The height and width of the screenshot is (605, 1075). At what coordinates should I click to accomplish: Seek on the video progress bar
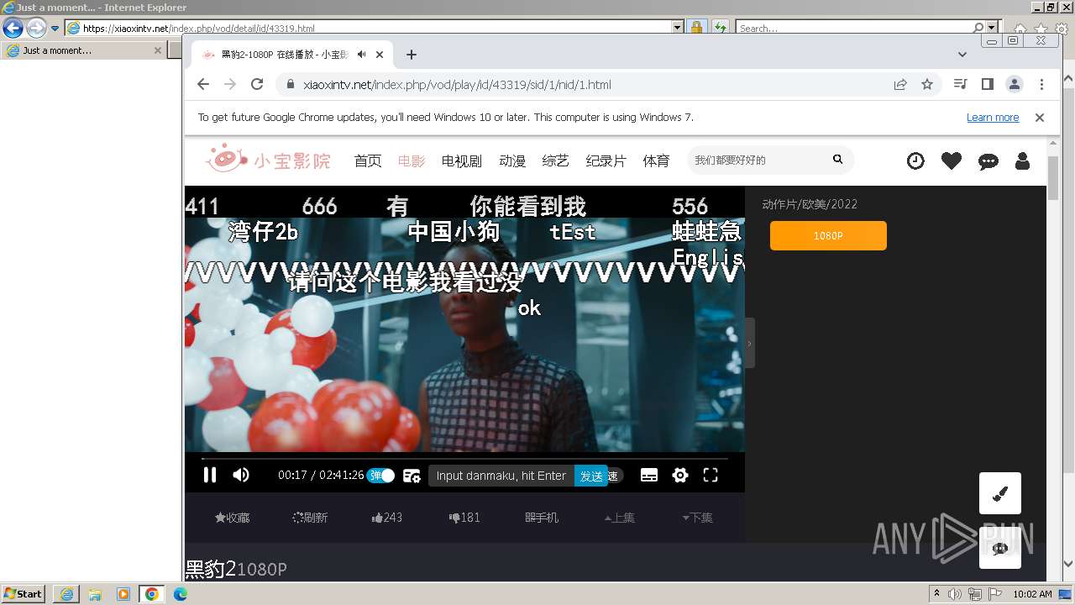coord(464,459)
